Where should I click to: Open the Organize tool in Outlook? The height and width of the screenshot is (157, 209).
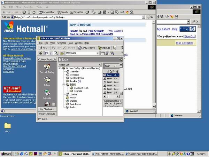point(104,48)
